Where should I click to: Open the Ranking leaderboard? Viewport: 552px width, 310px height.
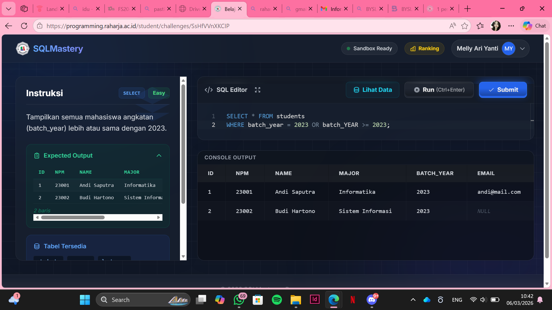click(424, 49)
